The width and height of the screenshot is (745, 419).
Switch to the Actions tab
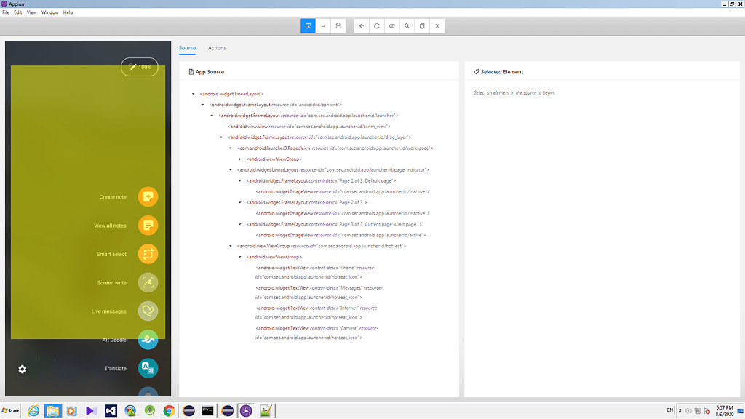pos(216,48)
